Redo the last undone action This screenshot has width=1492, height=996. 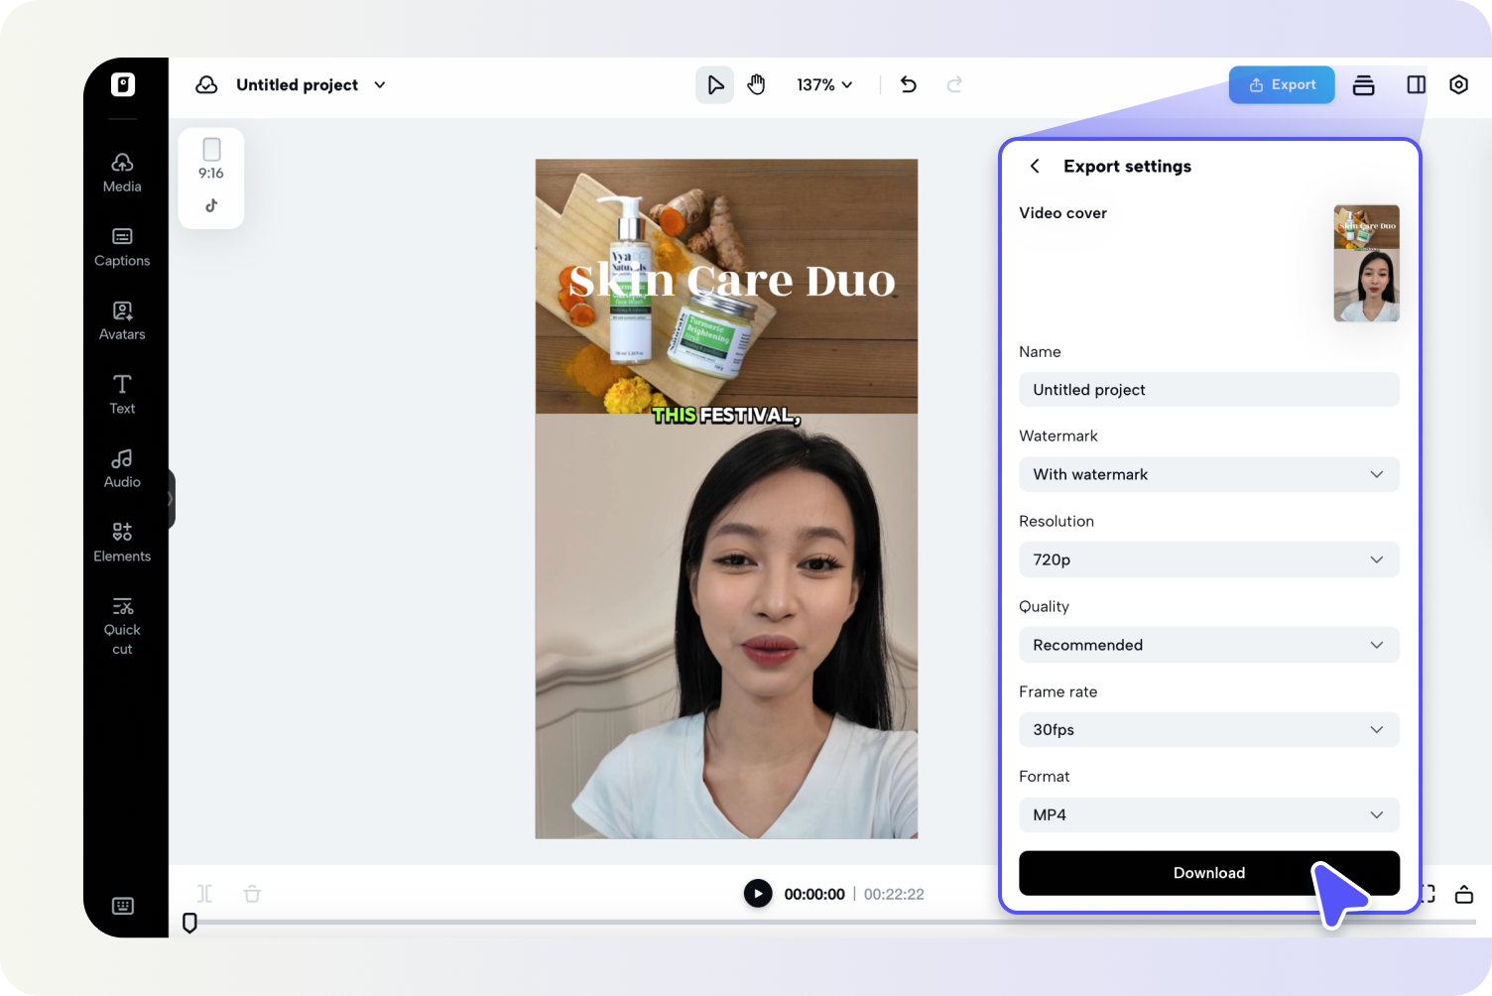[x=954, y=84]
